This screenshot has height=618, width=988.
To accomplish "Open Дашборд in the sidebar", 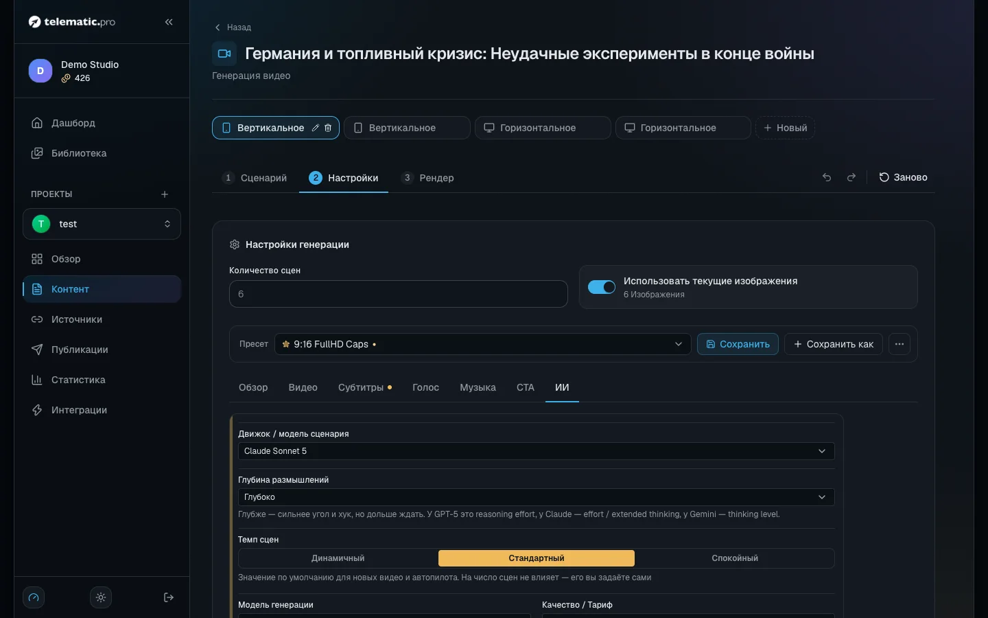I will (x=102, y=123).
